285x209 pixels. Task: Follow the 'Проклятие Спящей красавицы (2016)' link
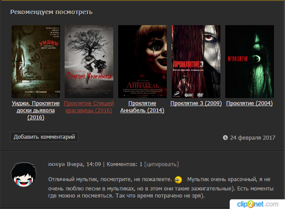pyautogui.click(x=89, y=107)
